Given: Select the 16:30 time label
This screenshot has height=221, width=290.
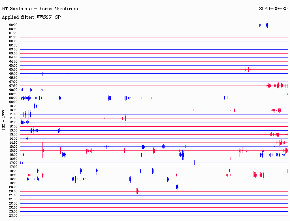Looking at the screenshot, I should coord(13,159).
